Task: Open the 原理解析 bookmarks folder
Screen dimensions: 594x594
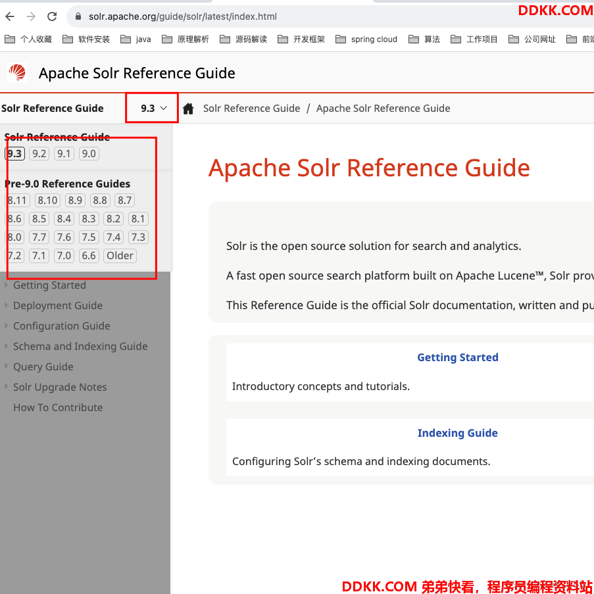Action: [x=186, y=39]
